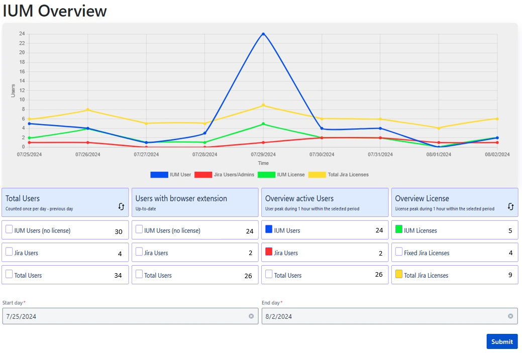522x353 pixels.
Task: Toggle IUM User series in chart legend
Action: click(171, 175)
